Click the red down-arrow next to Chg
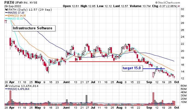The width and height of the screenshot is (191, 110). (179, 6)
